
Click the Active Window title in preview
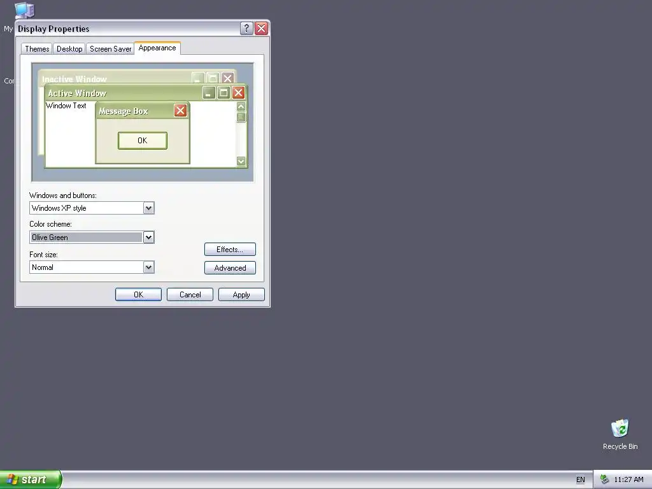click(77, 93)
